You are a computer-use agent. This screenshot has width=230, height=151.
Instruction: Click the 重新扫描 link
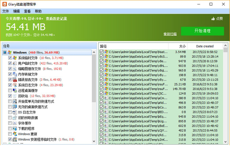click(x=170, y=34)
